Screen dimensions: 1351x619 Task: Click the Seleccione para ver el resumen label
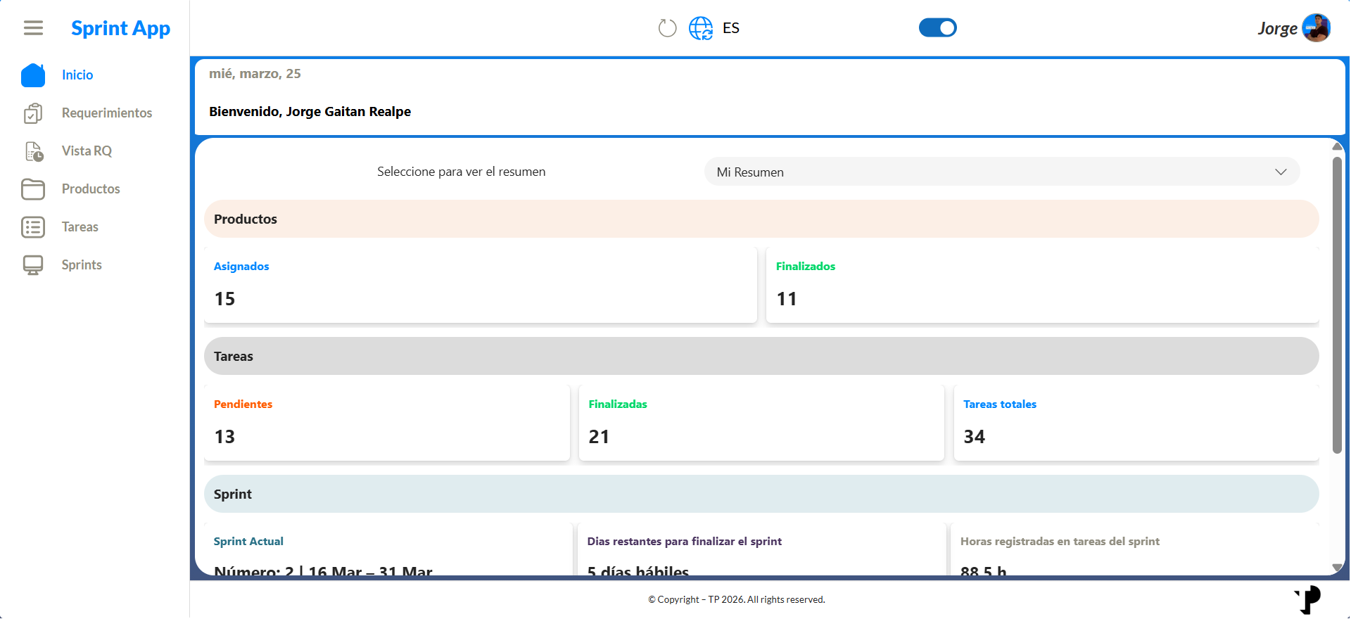462,172
